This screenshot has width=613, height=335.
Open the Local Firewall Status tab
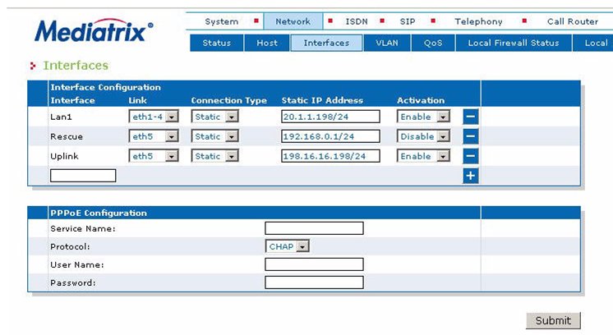[x=514, y=43]
